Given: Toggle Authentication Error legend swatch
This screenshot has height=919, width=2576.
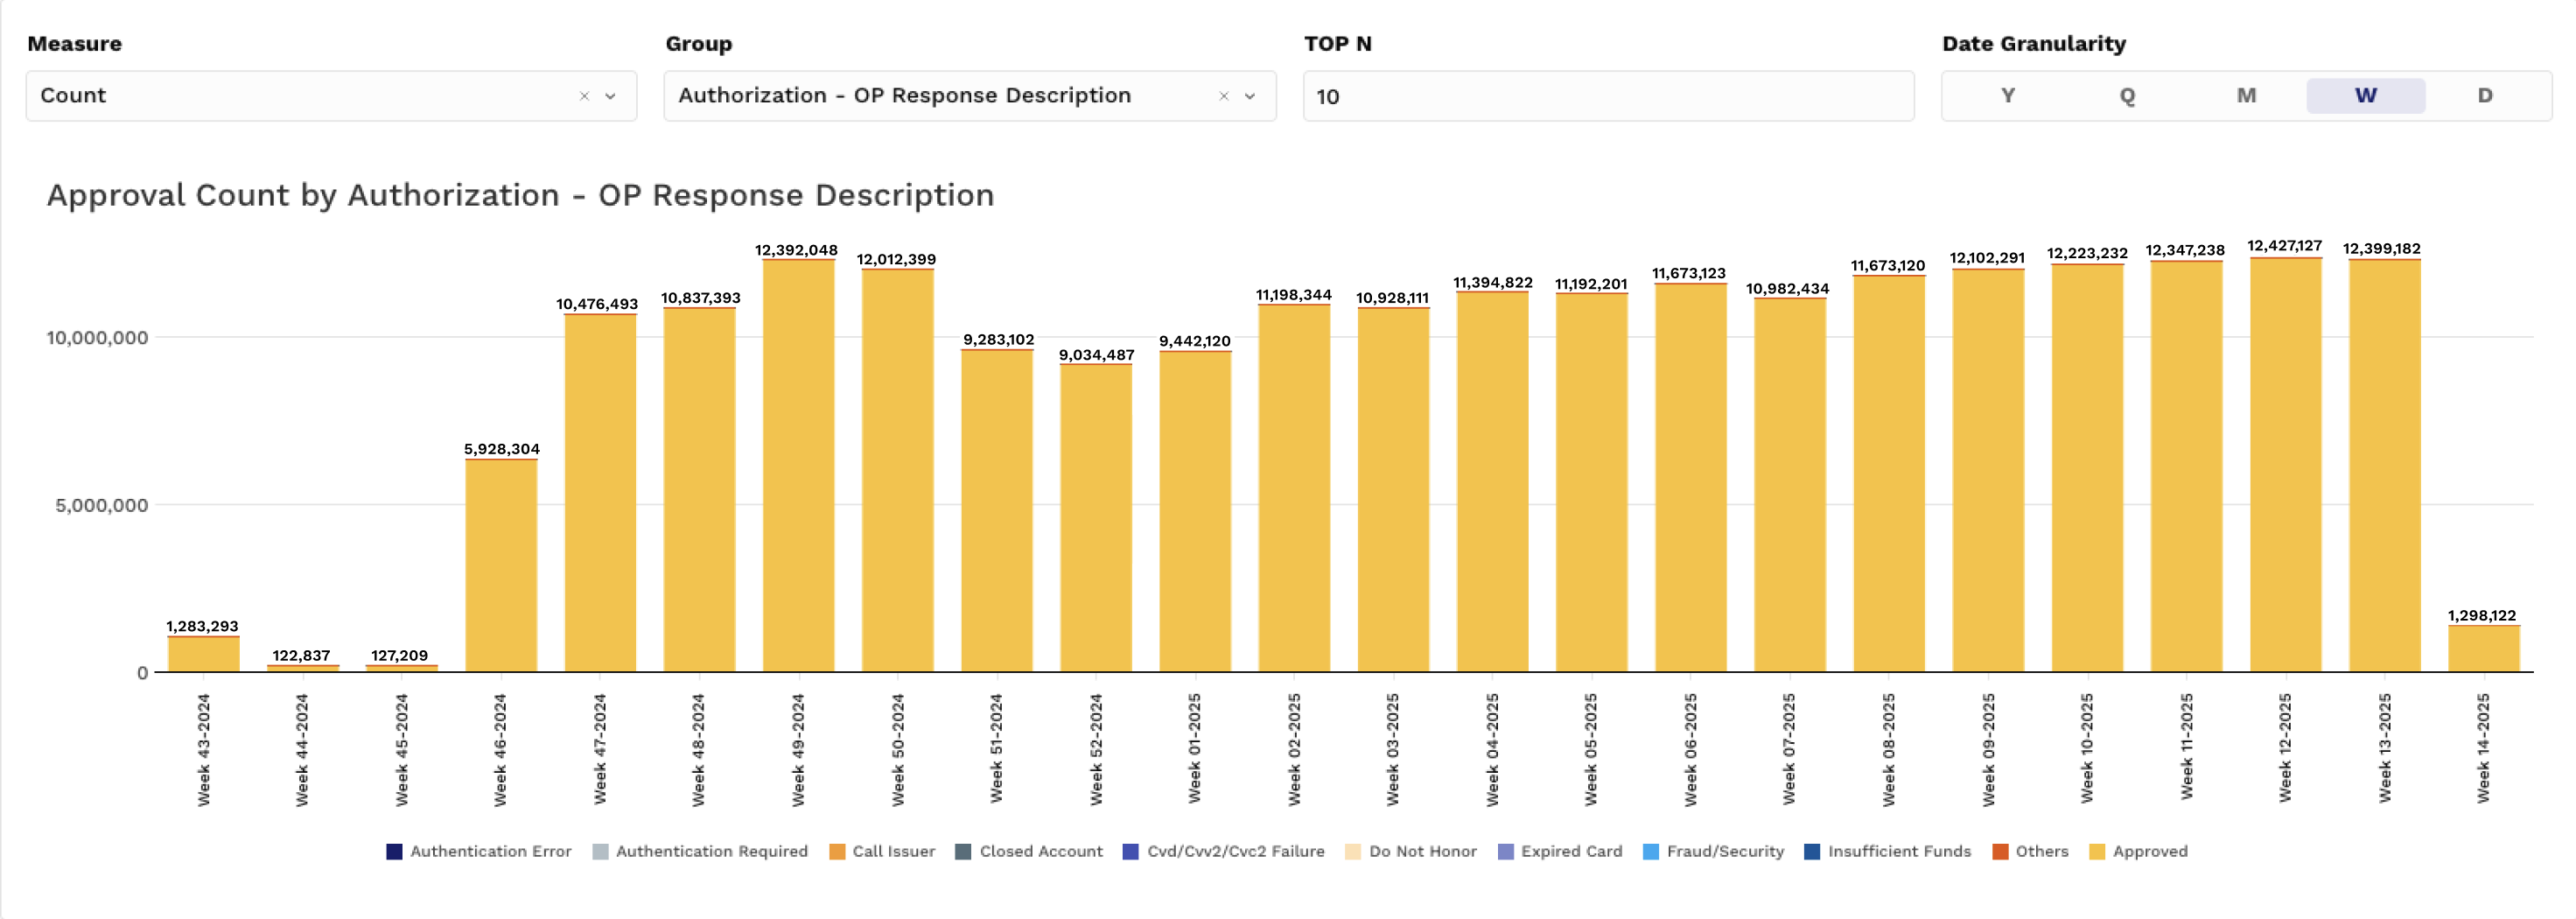Looking at the screenshot, I should pyautogui.click(x=394, y=851).
